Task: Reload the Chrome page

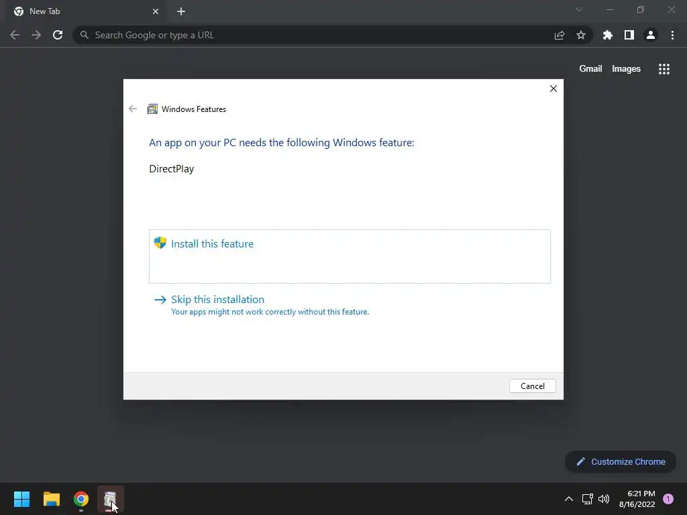Action: [58, 35]
